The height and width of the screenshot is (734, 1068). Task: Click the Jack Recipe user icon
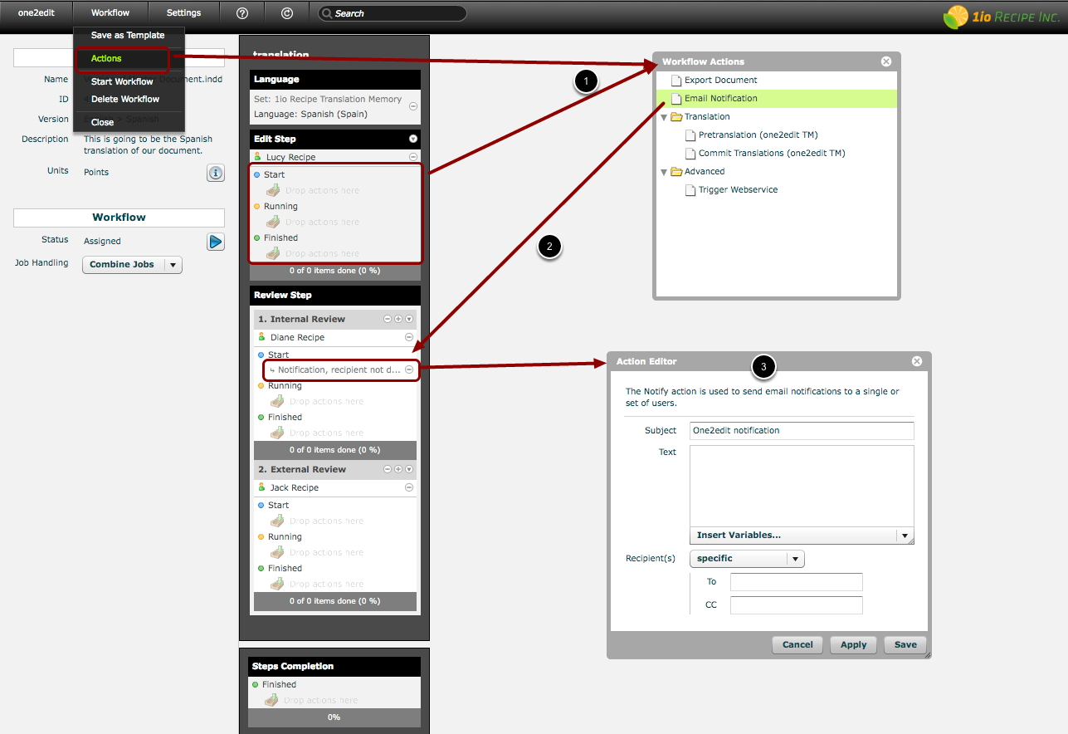click(x=261, y=487)
